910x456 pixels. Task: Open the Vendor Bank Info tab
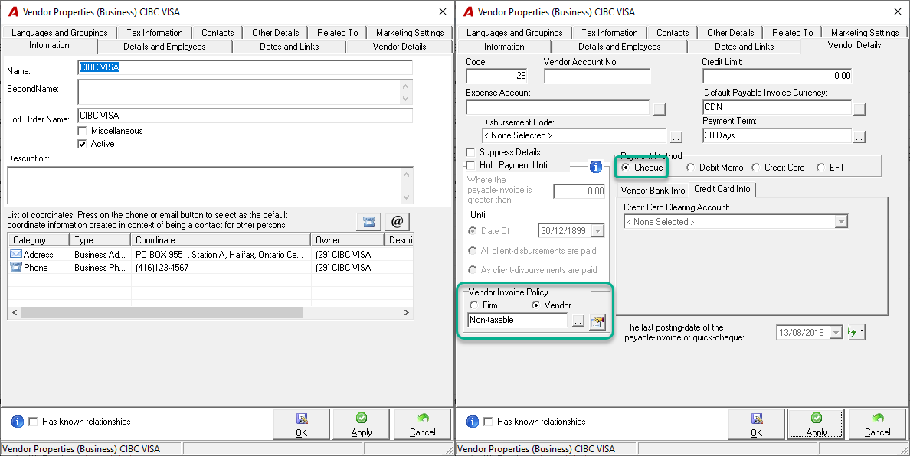click(x=653, y=190)
